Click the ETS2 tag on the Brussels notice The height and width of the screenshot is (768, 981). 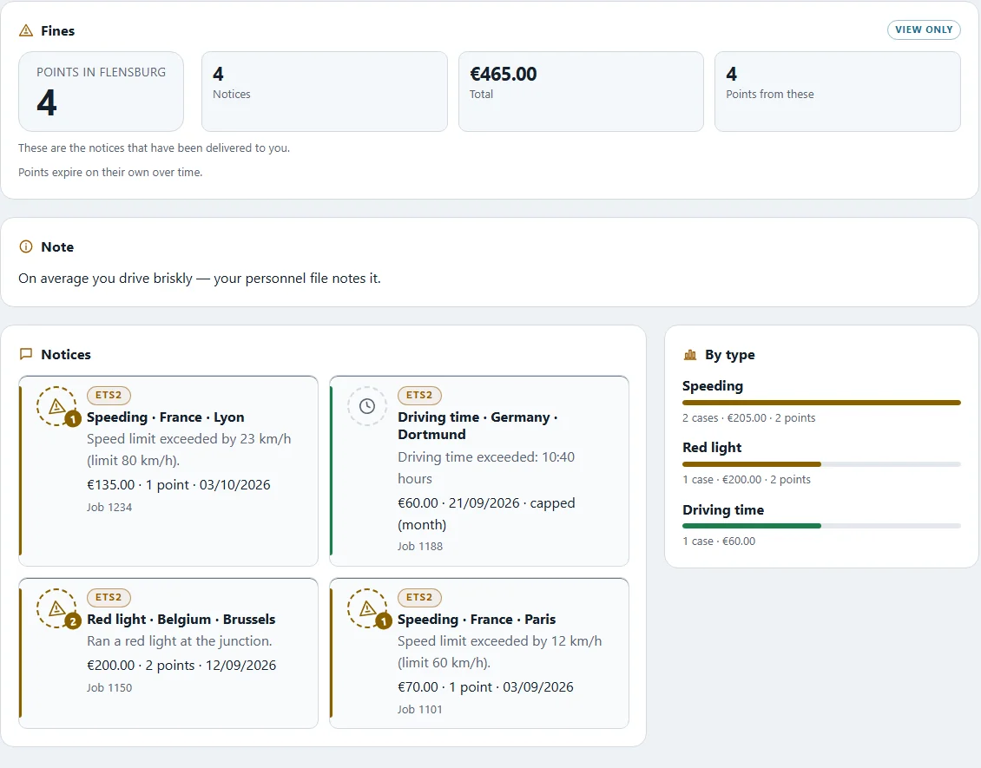109,597
